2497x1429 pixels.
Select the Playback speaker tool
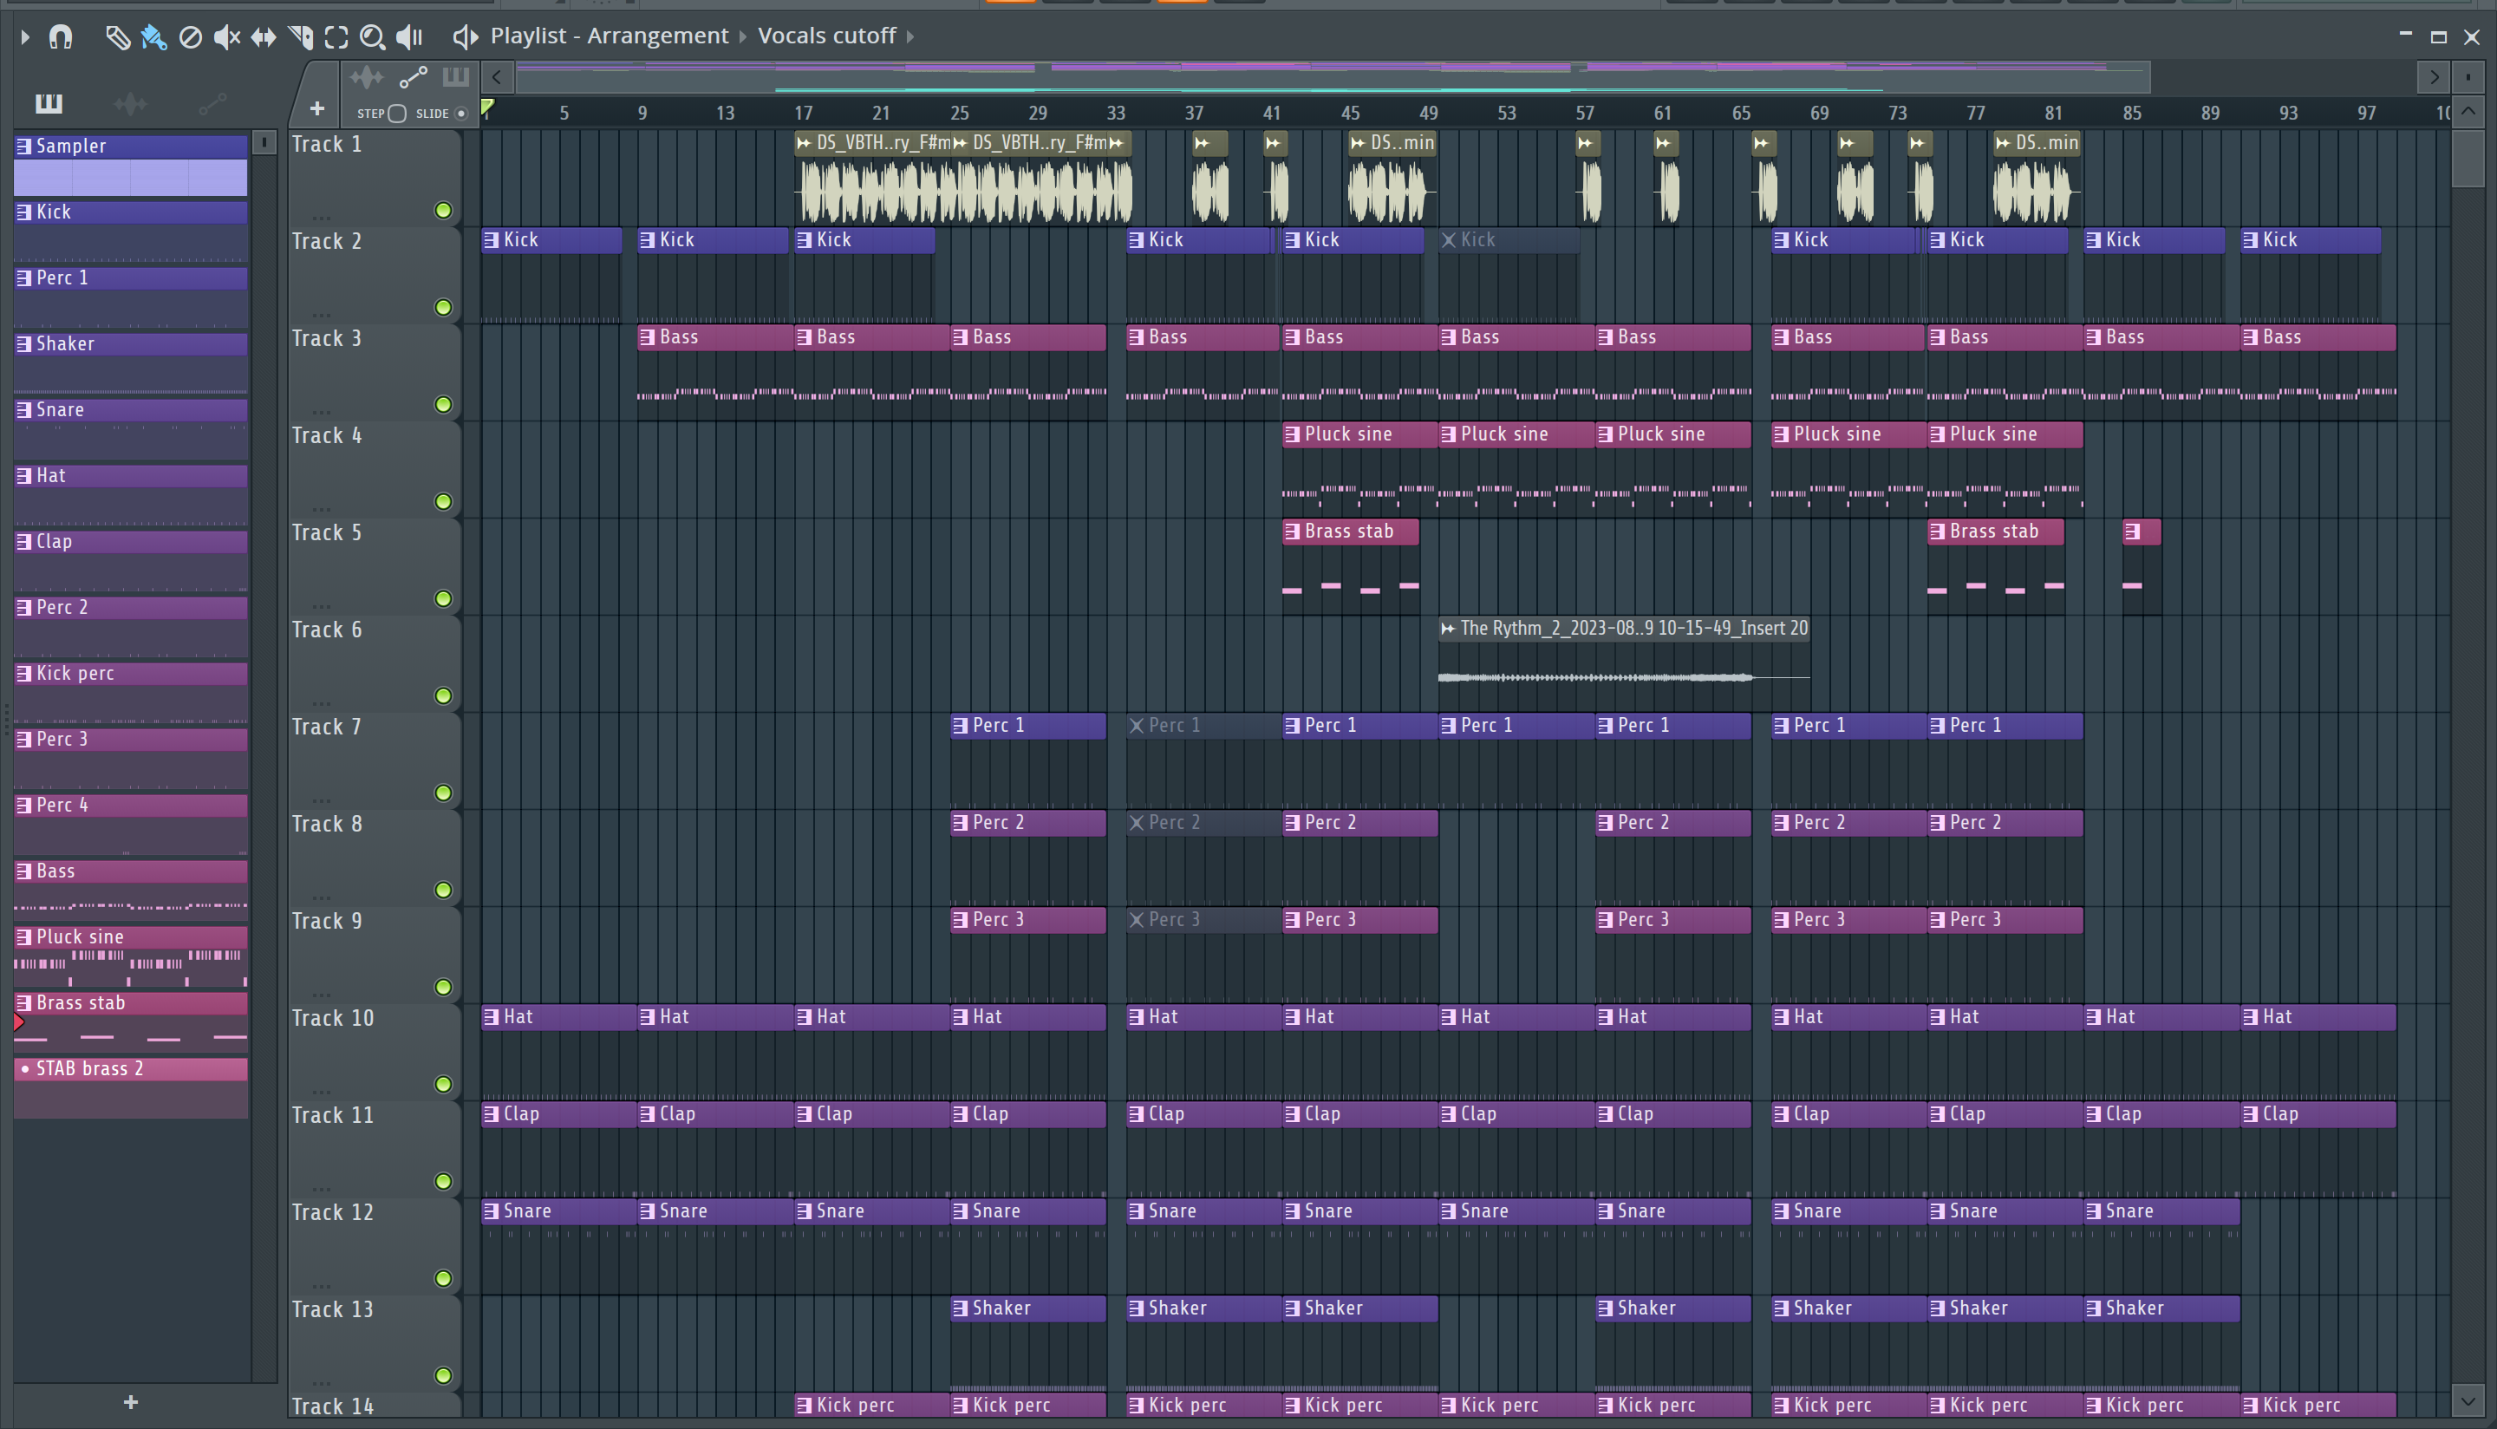pos(409,37)
